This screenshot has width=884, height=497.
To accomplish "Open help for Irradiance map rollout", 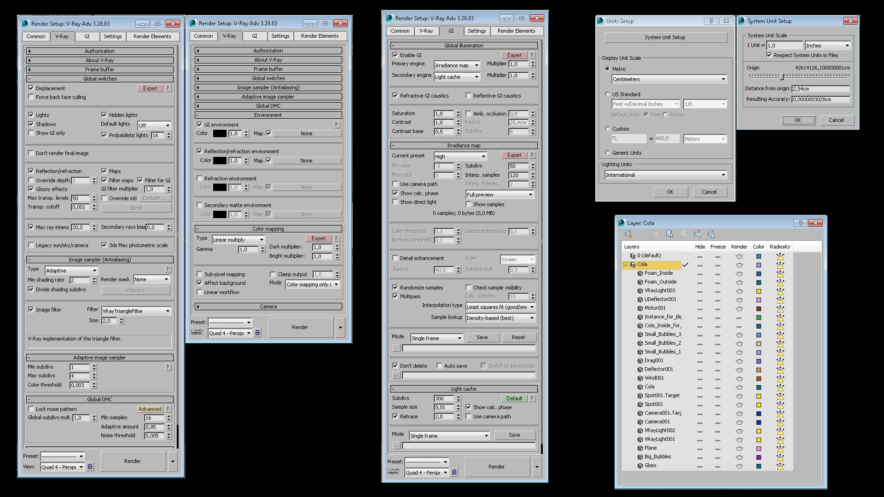I will pyautogui.click(x=532, y=155).
